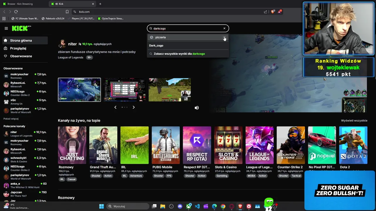Bookmark this page with bookmark icon

tap(67, 12)
